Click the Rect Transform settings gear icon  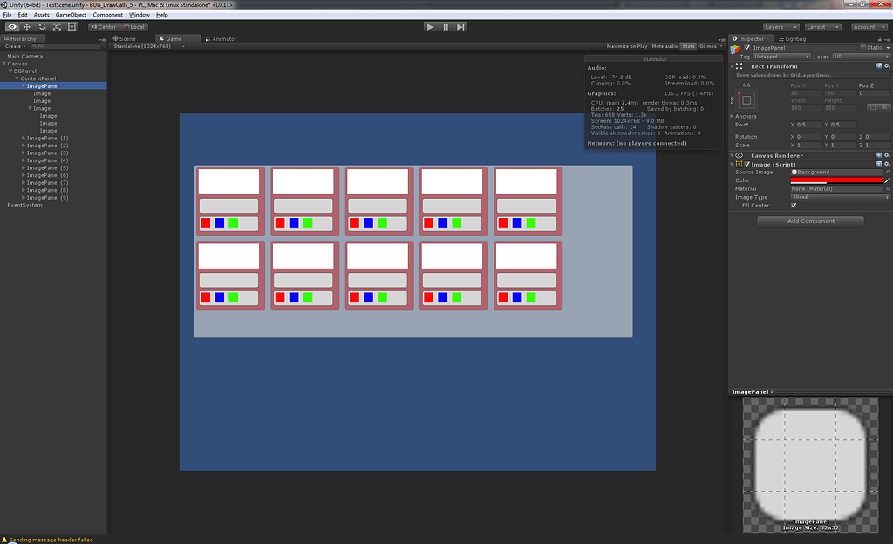point(885,66)
